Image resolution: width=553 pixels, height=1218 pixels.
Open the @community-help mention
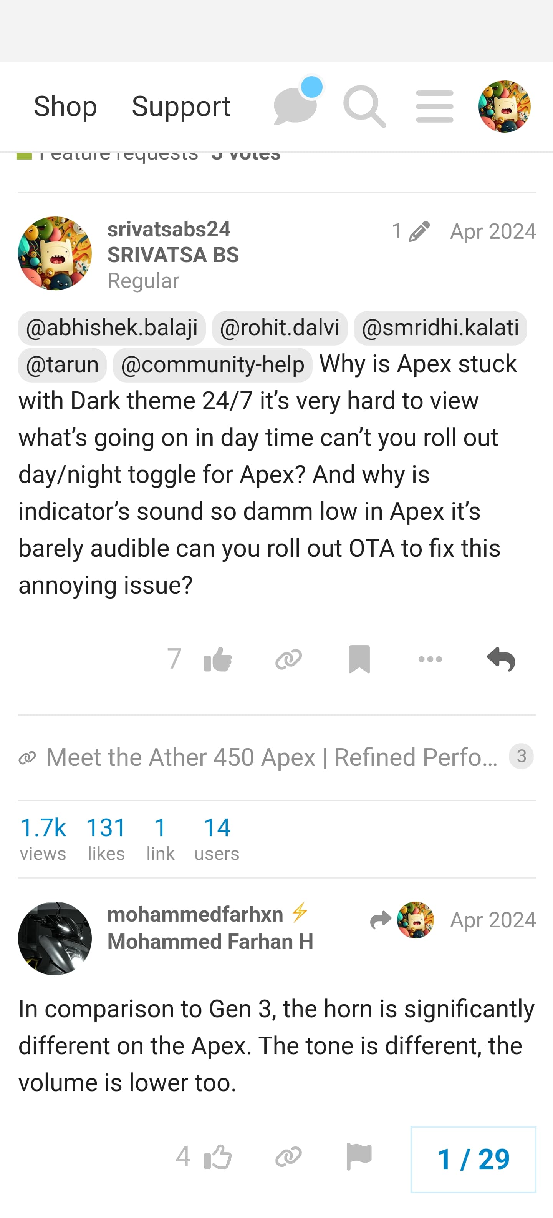point(212,365)
